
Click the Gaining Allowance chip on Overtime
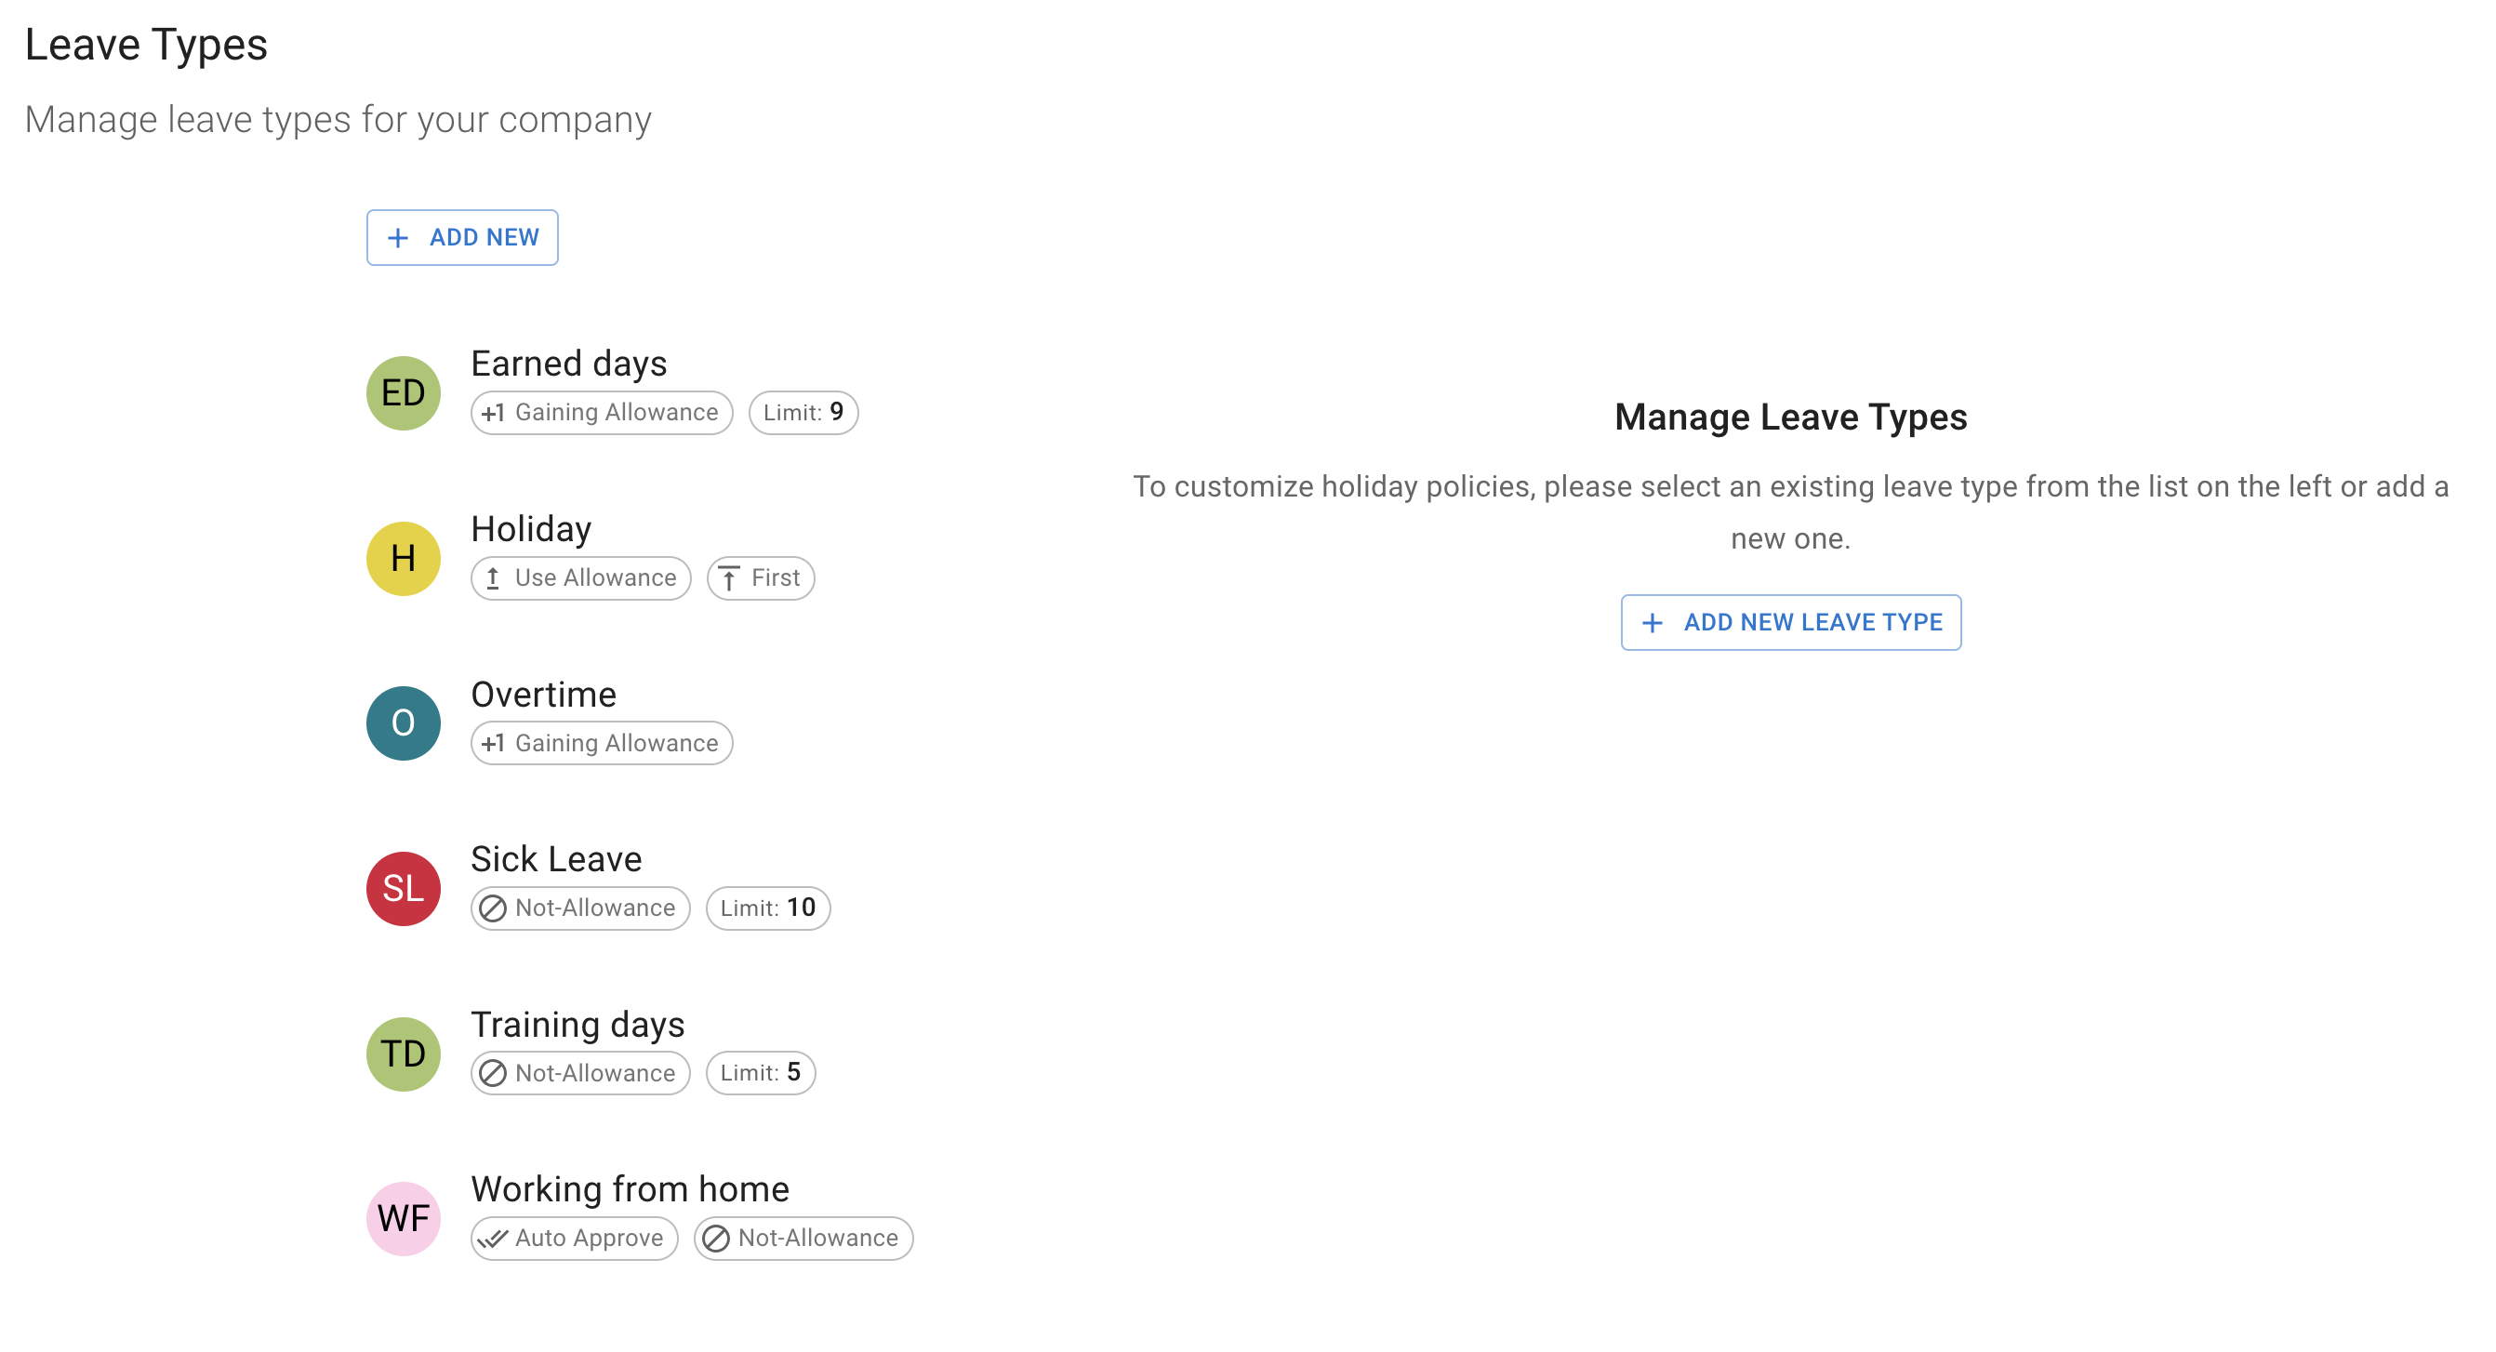point(601,742)
